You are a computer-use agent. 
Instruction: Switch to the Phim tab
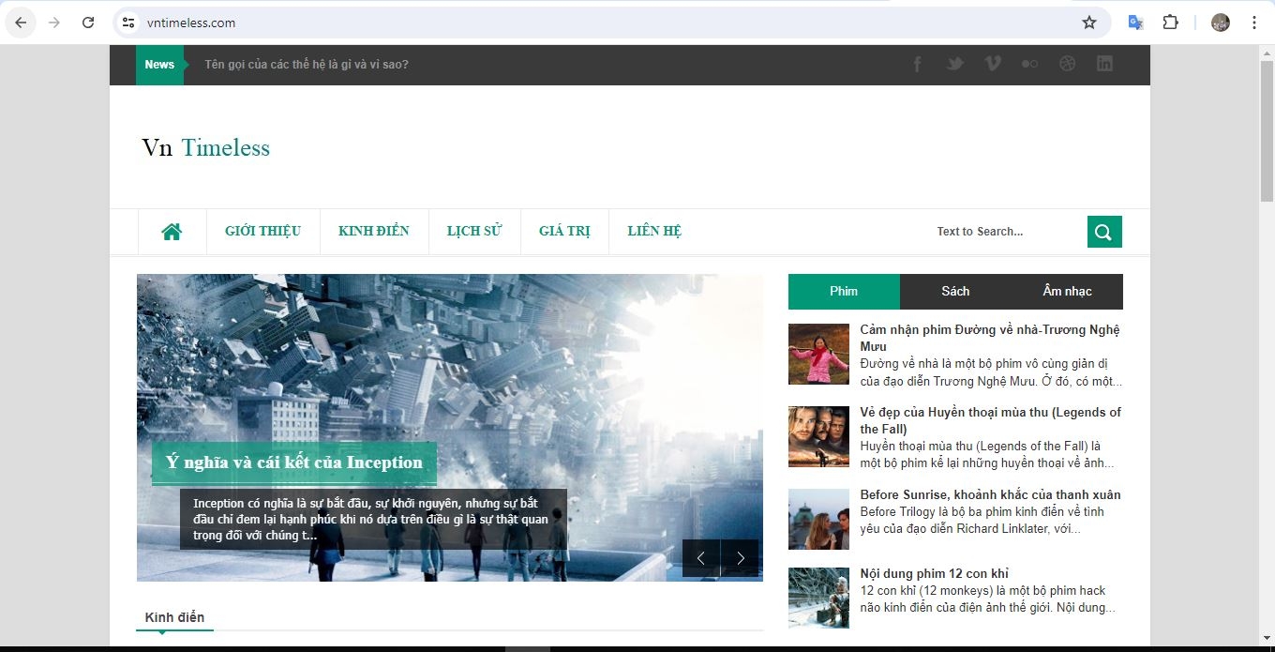pyautogui.click(x=844, y=292)
